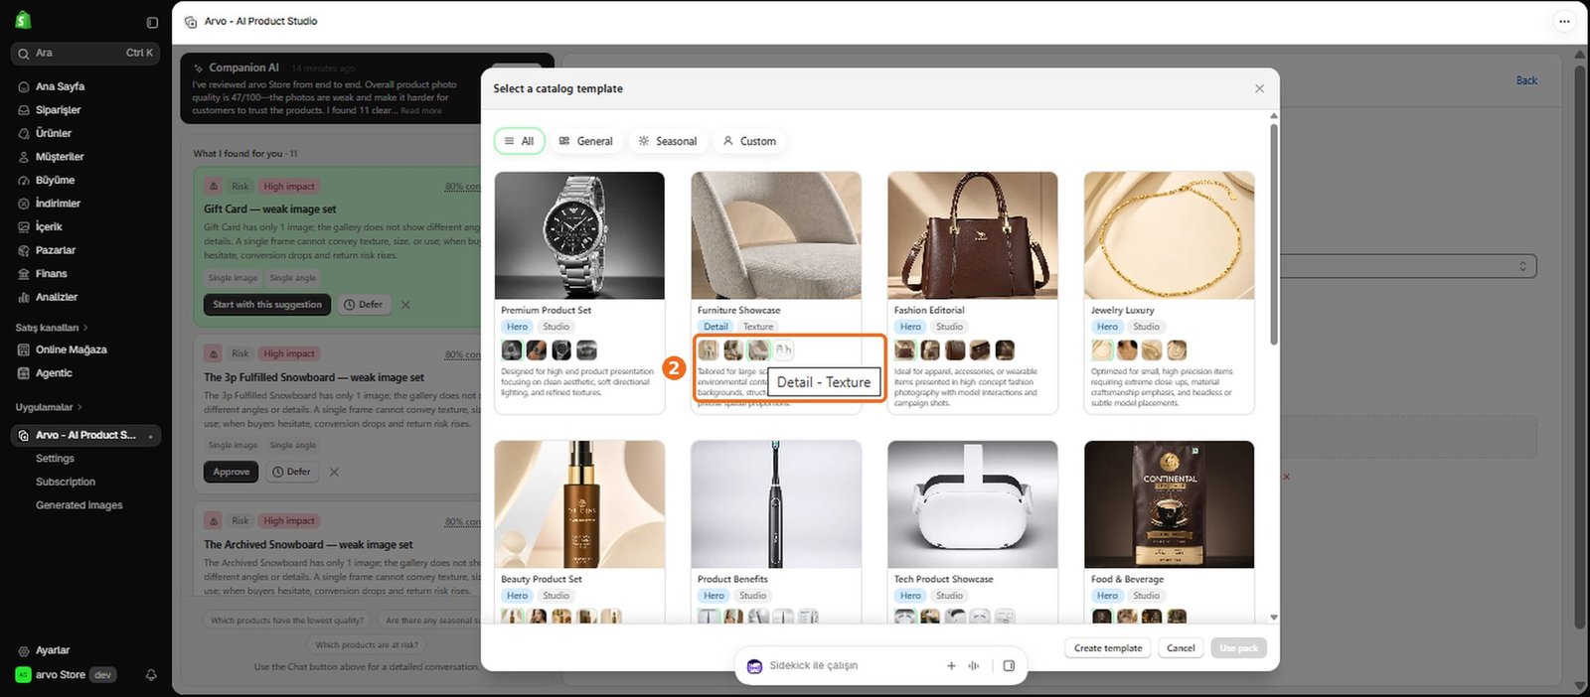Viewport: 1590px width, 697px height.
Task: Click Cancel in the template dialog
Action: pyautogui.click(x=1181, y=648)
